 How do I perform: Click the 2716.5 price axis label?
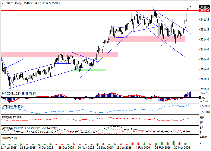(x=205, y=89)
